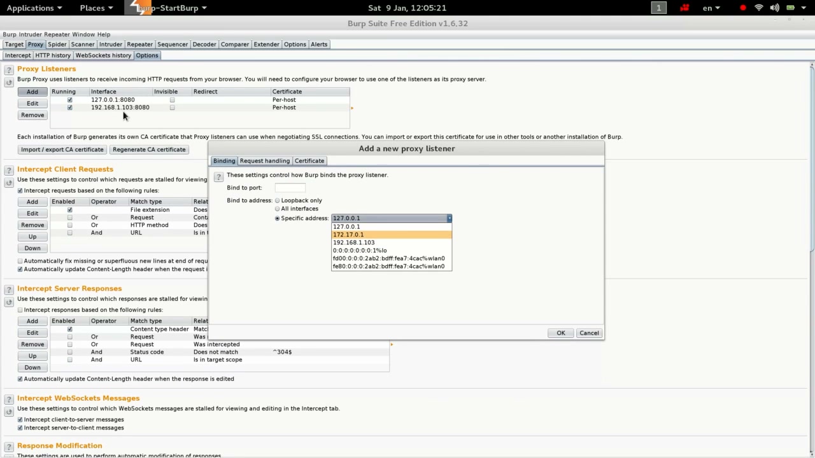Viewport: 815px width, 458px height.
Task: Choose fd00 wlan0 address from list
Action: [392, 258]
